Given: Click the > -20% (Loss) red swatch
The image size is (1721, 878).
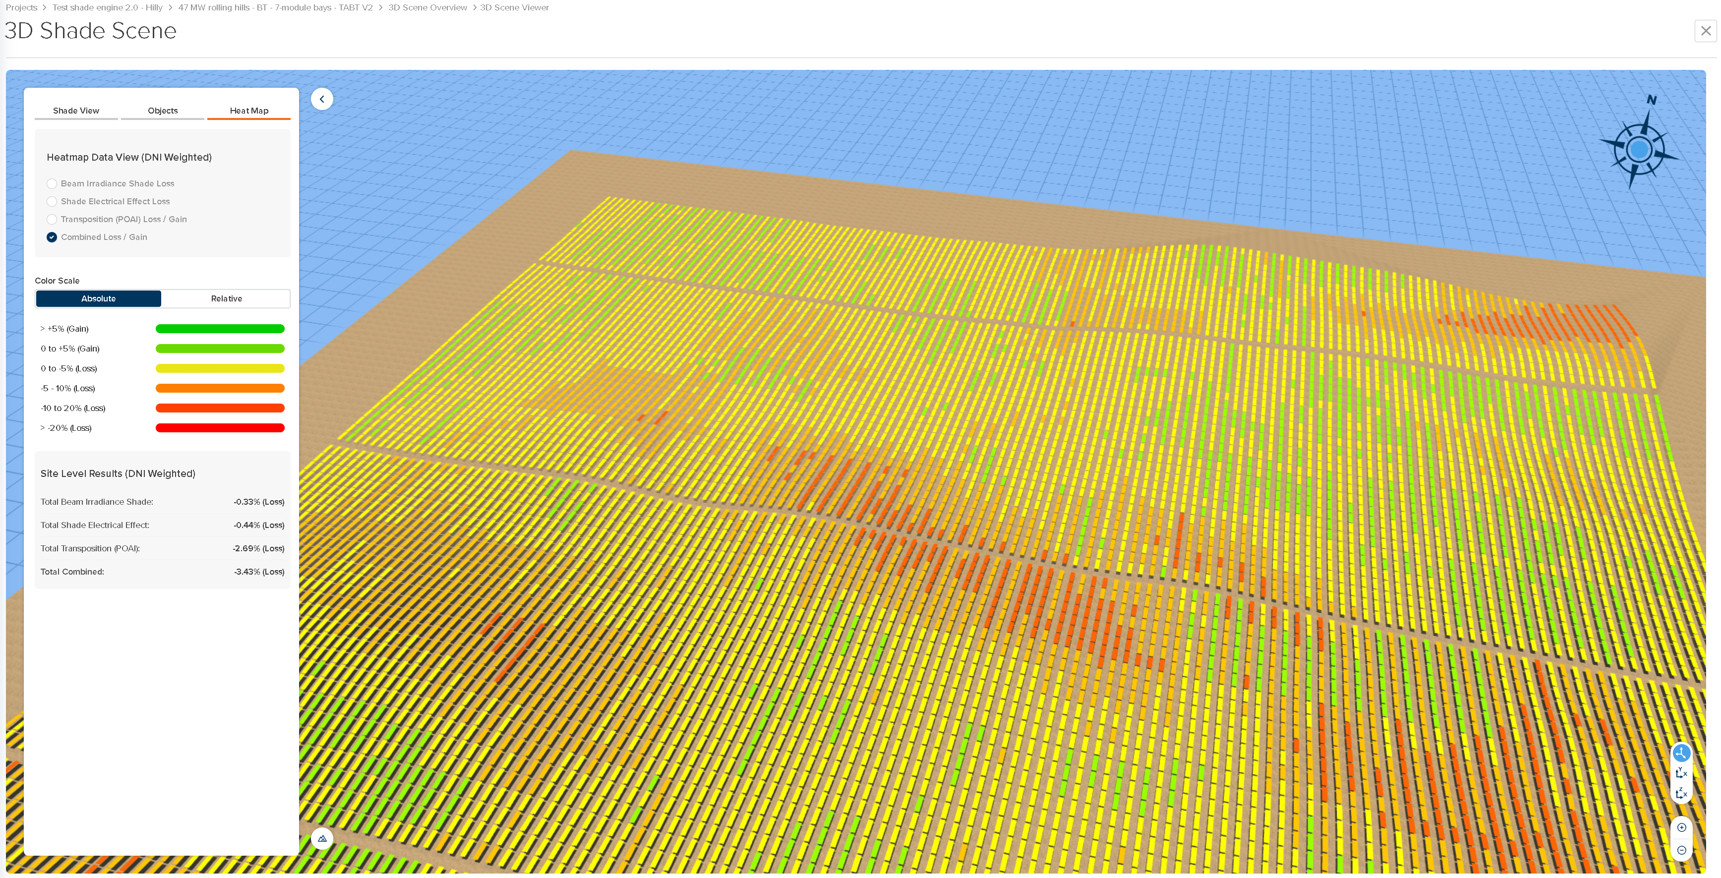Looking at the screenshot, I should point(220,428).
